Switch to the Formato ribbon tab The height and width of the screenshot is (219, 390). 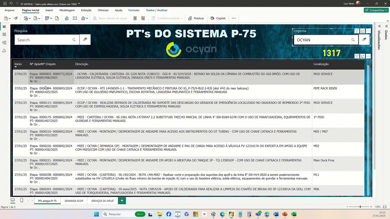point(134,10)
